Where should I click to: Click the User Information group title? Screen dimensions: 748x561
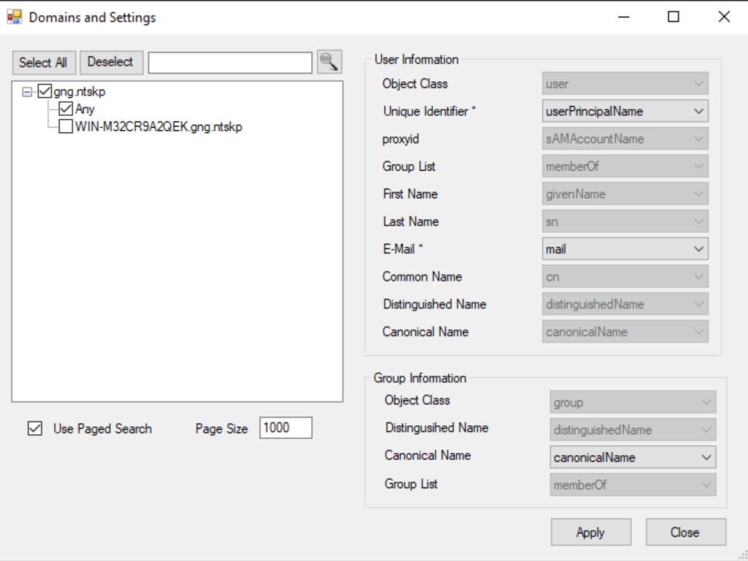(416, 60)
